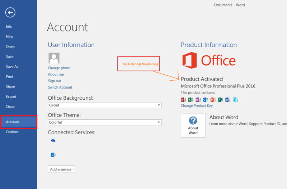This screenshot has width=287, height=189.
Task: Open the Info tab in sidebar
Action: [x=9, y=26]
